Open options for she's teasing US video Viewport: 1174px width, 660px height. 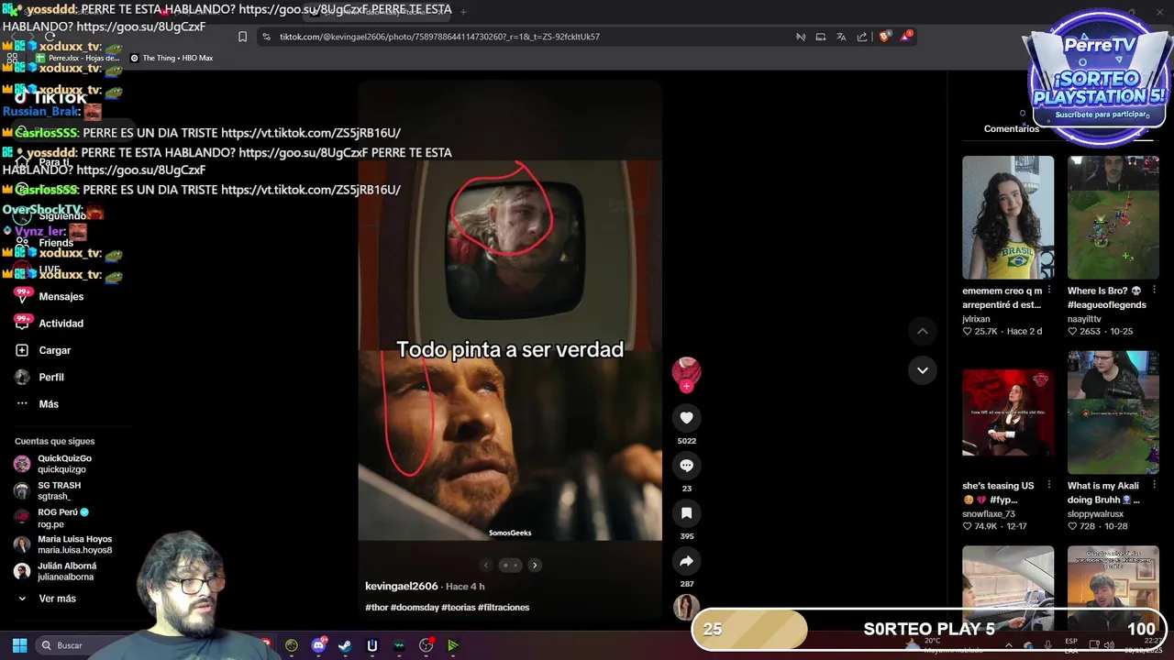1049,486
